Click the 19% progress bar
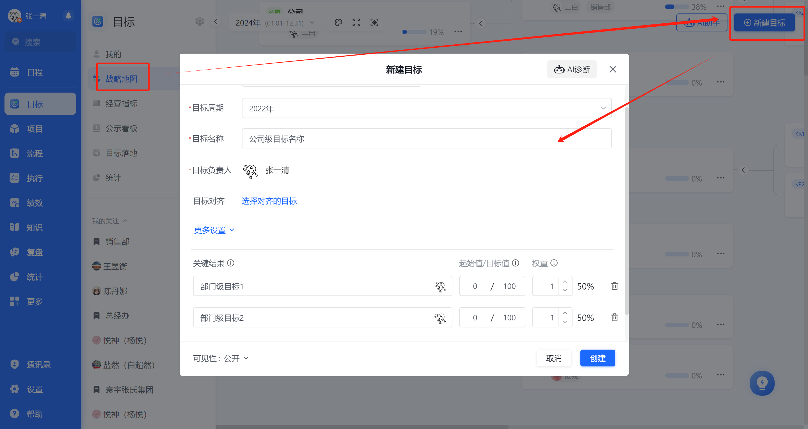808x429 pixels. [x=414, y=32]
